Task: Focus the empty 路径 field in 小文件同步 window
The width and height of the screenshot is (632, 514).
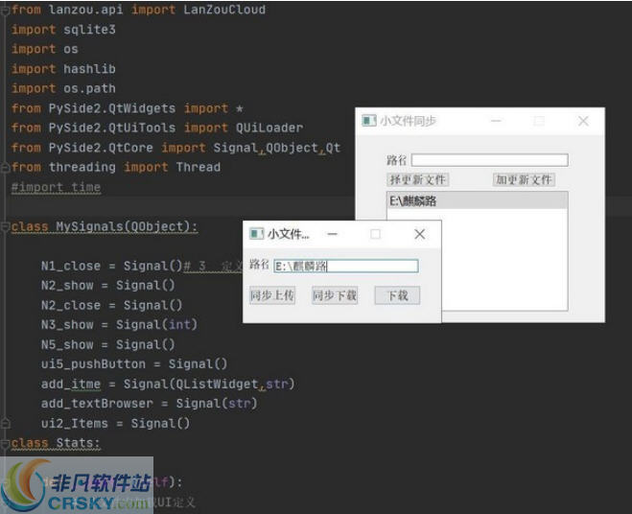Action: click(x=490, y=160)
